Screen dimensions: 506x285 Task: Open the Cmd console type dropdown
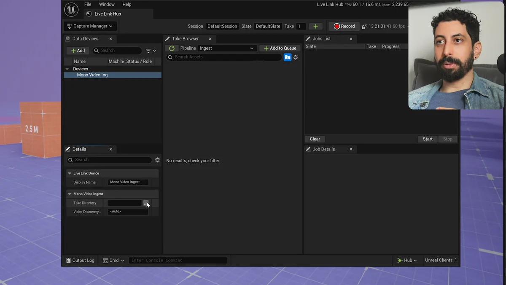(x=113, y=261)
